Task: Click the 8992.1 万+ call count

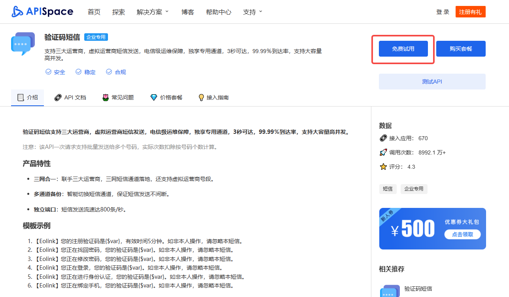Action: (432, 152)
